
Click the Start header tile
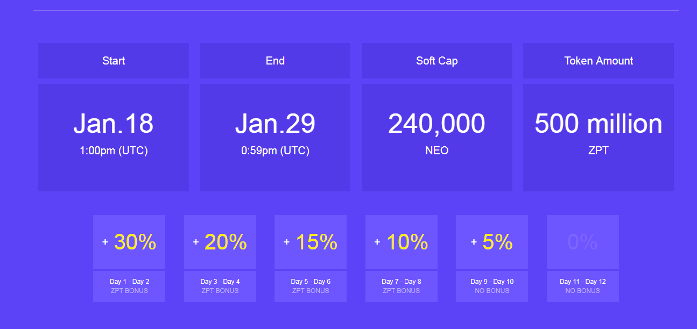114,61
